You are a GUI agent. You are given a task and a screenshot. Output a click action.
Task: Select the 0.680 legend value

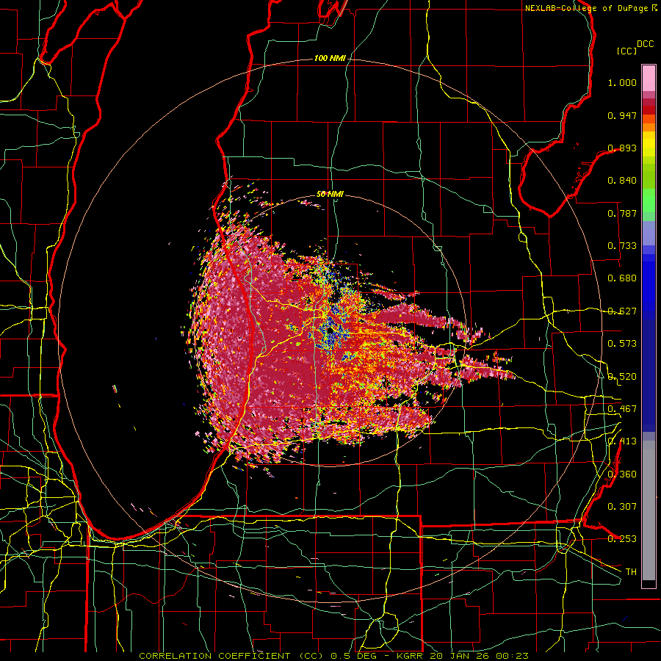tap(622, 278)
